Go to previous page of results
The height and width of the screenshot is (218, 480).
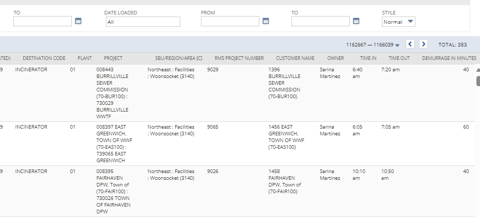point(410,44)
